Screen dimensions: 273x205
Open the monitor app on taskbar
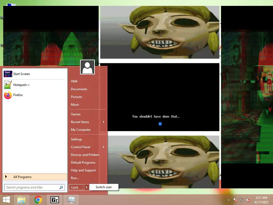point(71,200)
